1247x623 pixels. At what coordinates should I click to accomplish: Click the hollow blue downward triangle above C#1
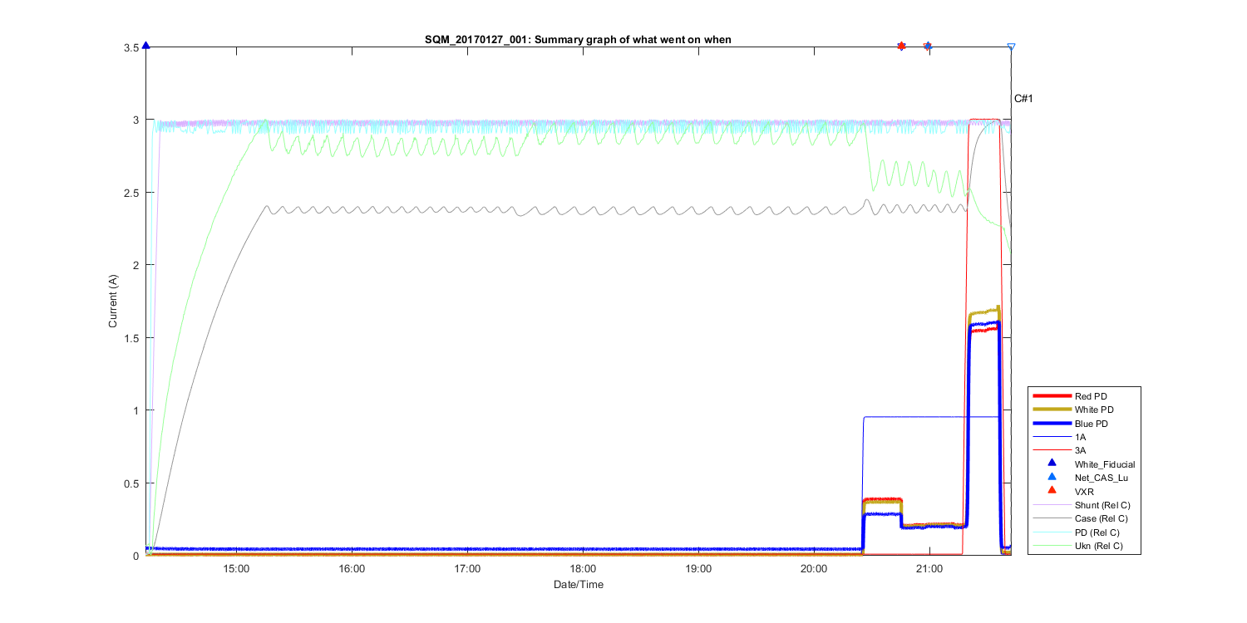tap(1011, 47)
